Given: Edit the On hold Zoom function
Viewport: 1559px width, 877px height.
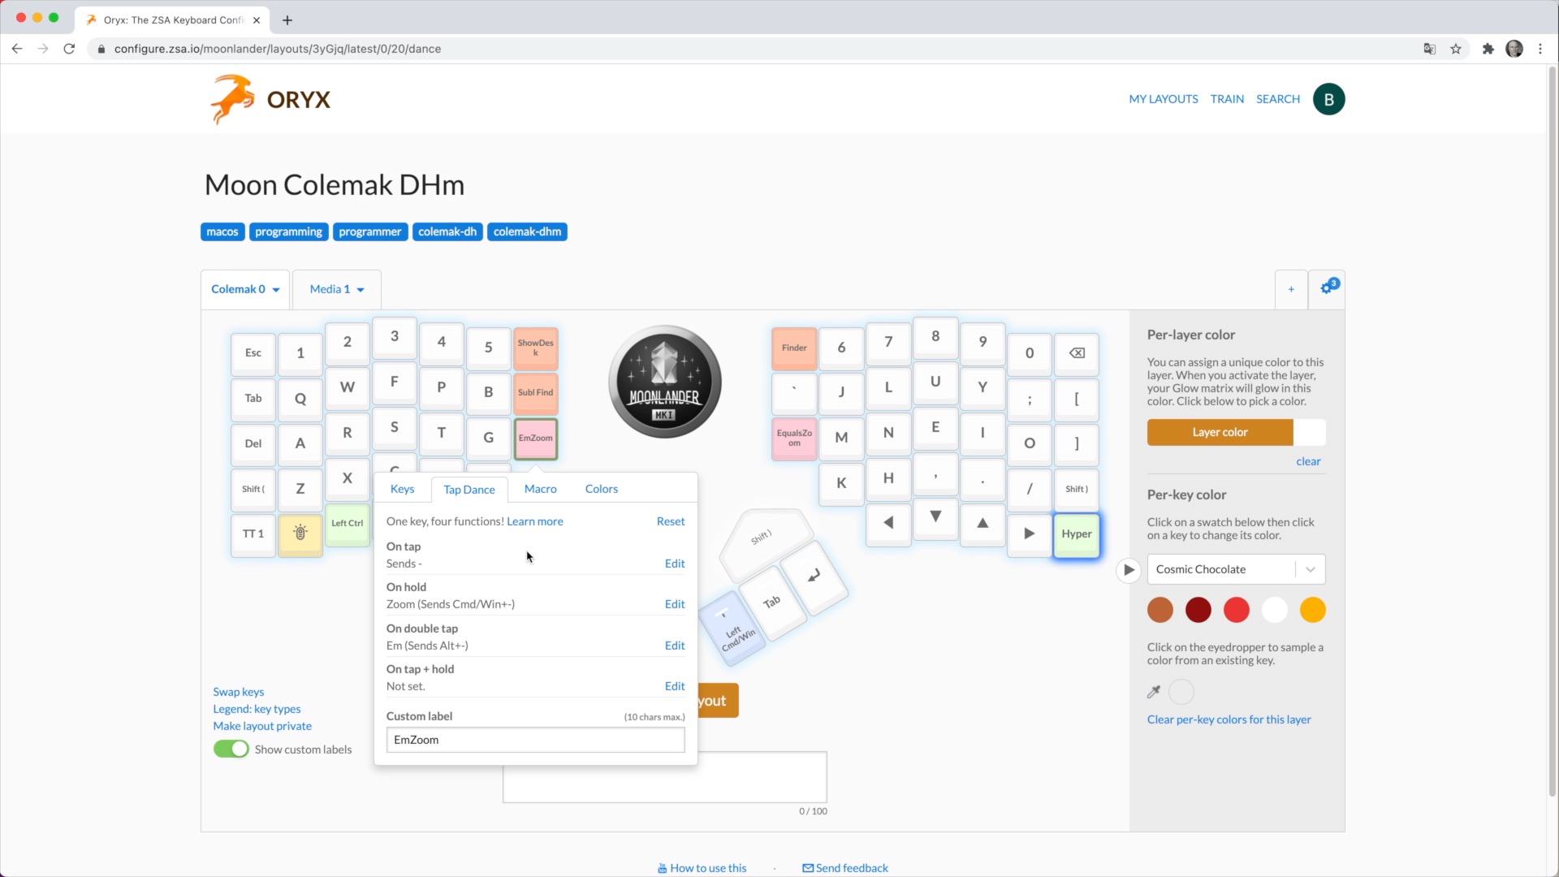Looking at the screenshot, I should click(673, 603).
